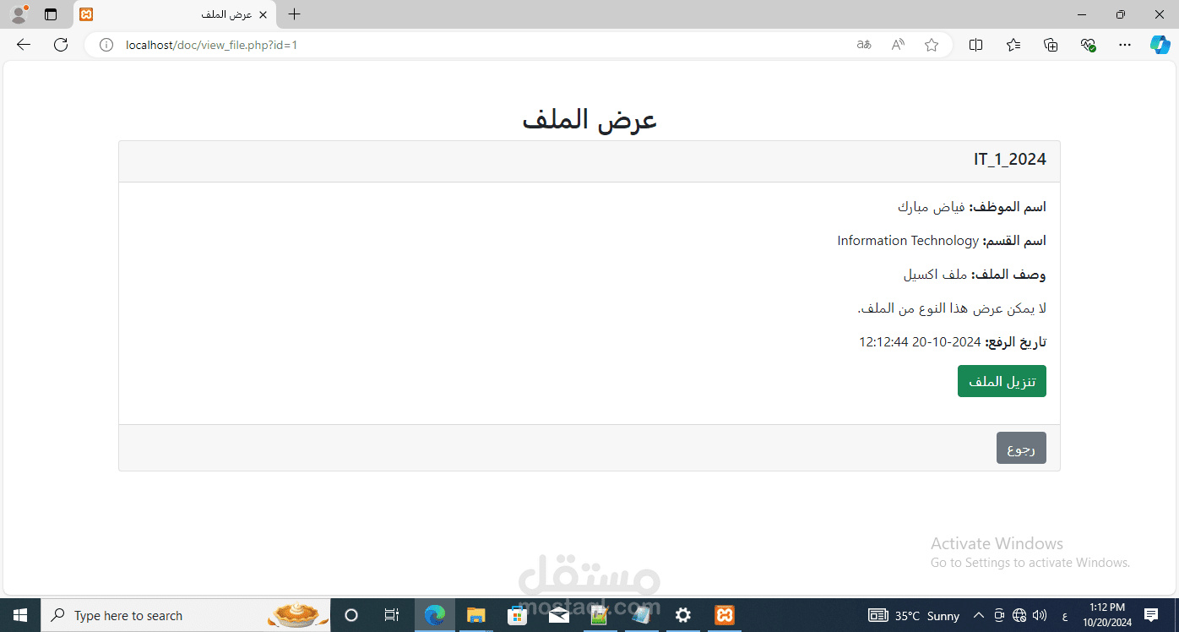
Task: Click the browser profile avatar icon
Action: tap(19, 14)
